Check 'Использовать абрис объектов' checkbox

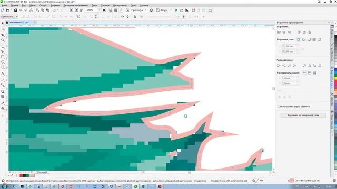pos(279,106)
